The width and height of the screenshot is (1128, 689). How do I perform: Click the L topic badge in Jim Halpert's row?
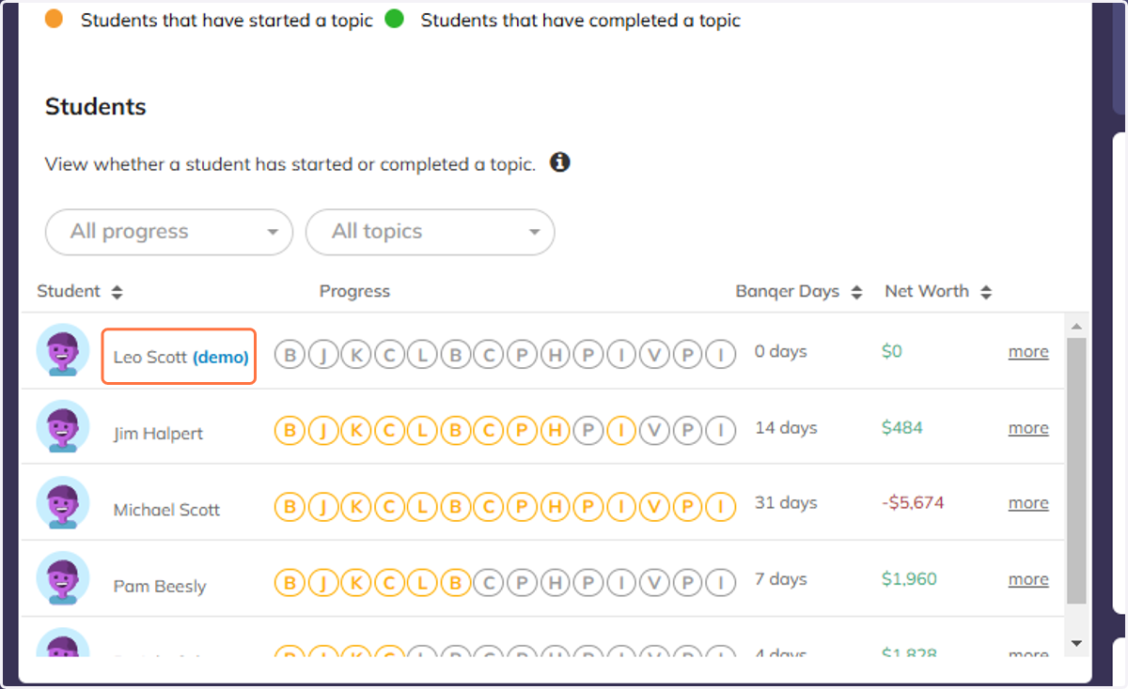click(x=422, y=430)
